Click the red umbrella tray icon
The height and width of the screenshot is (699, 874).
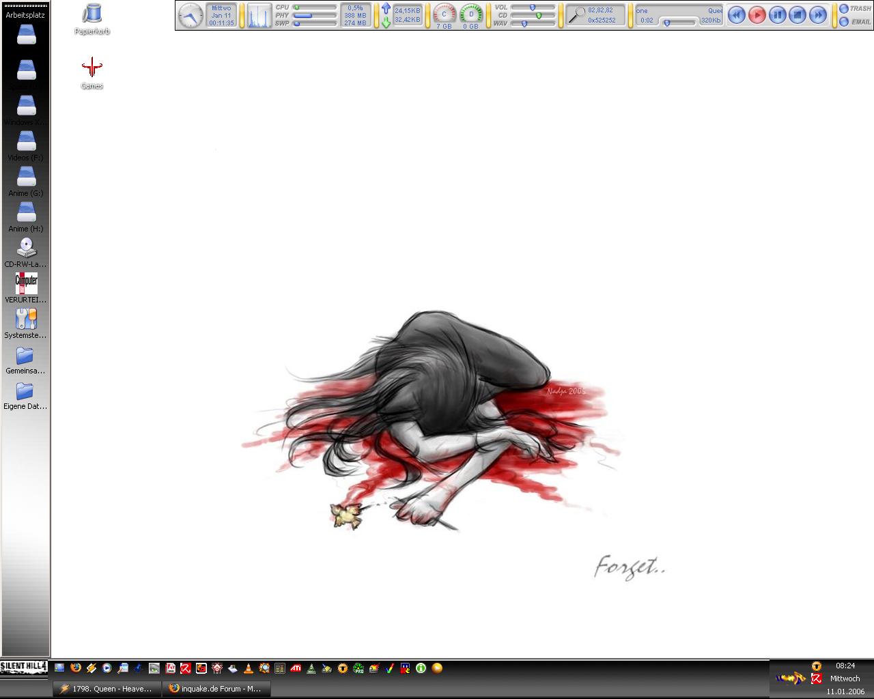pyautogui.click(x=816, y=679)
